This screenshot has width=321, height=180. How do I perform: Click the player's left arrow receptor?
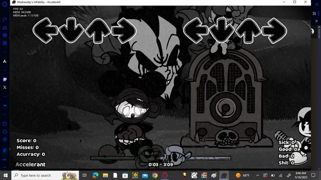click(196, 31)
